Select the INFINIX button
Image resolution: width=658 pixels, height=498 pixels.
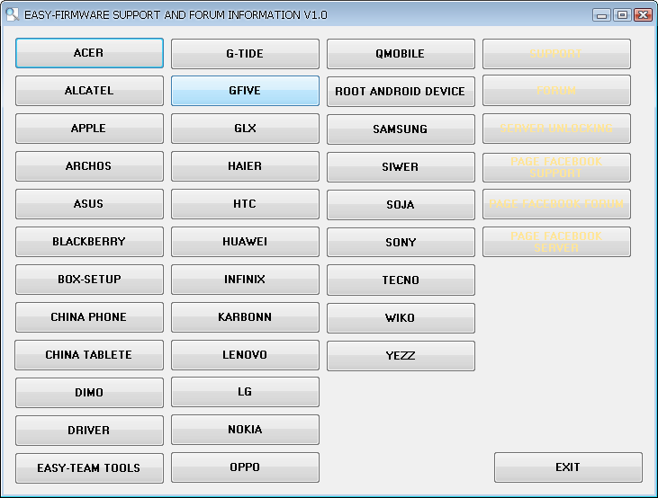pos(245,280)
